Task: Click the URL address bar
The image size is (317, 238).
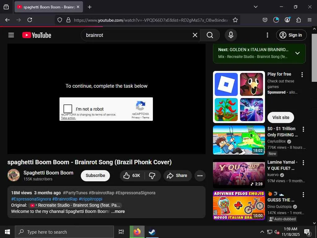Action: [151, 20]
